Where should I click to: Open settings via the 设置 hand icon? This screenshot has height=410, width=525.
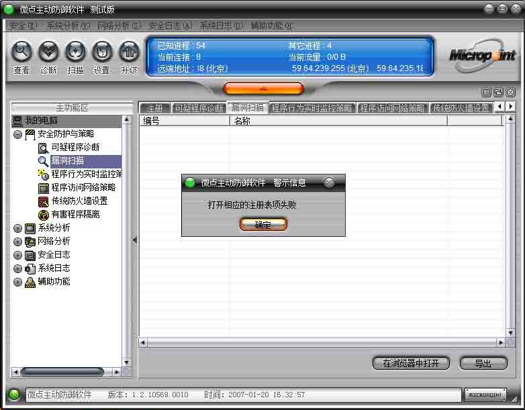[102, 52]
